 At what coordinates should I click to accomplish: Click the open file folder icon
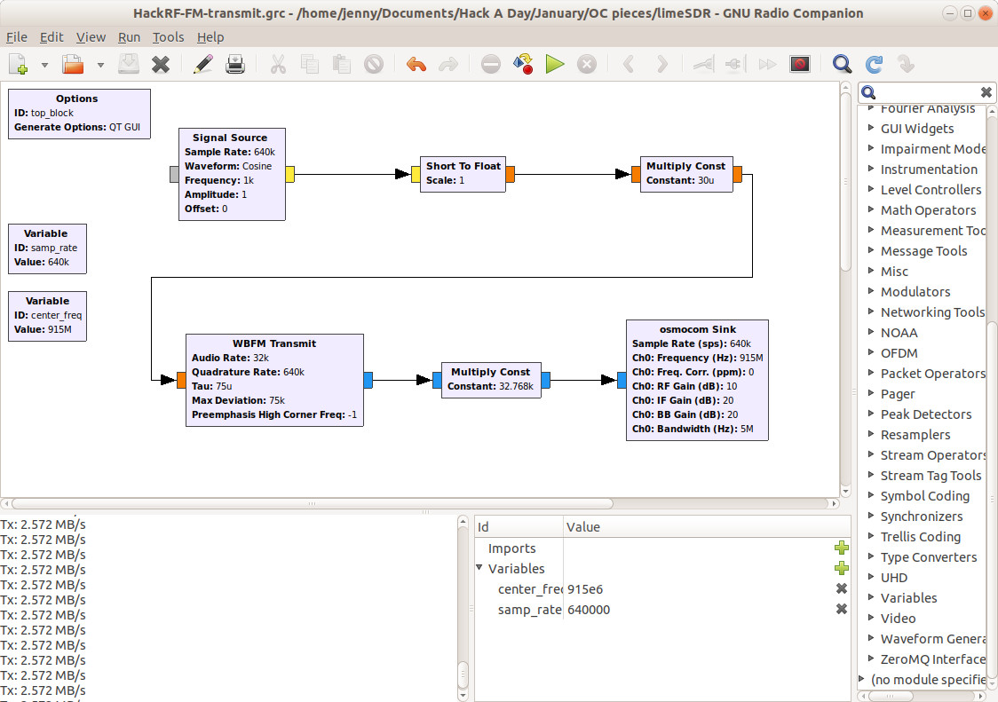coord(73,64)
